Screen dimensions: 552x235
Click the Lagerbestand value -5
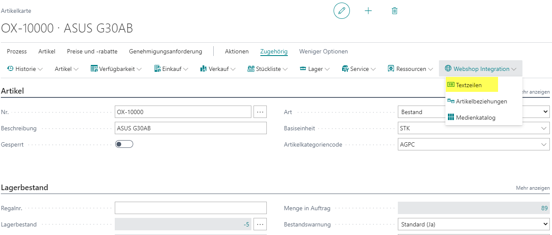click(183, 224)
